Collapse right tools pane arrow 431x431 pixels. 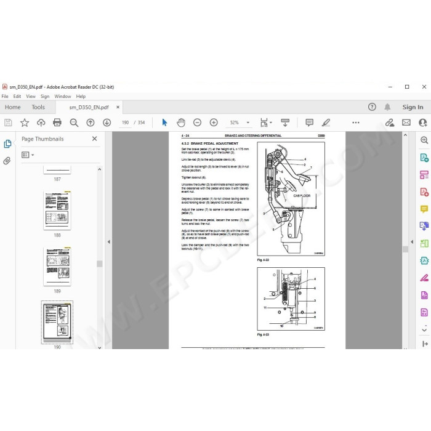tap(412, 242)
